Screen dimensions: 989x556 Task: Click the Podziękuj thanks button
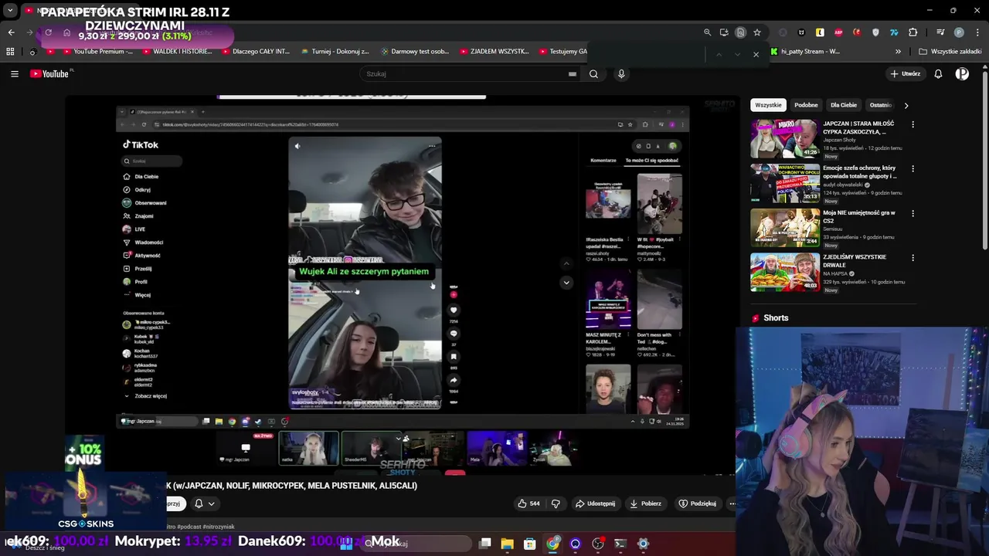click(x=697, y=503)
